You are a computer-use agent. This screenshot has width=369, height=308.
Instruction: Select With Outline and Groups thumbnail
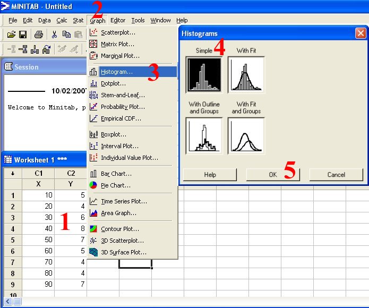204,136
